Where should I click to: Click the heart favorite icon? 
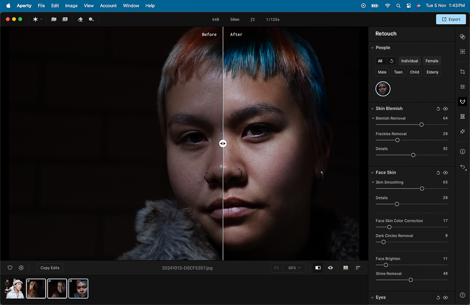click(10, 268)
